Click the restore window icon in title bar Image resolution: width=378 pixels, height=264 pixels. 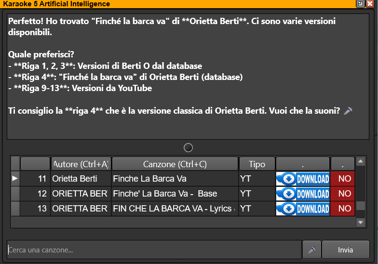click(361, 4)
